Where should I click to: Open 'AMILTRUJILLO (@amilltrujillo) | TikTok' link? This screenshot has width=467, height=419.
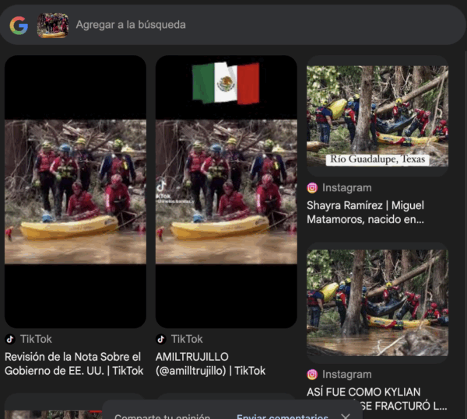click(x=210, y=364)
